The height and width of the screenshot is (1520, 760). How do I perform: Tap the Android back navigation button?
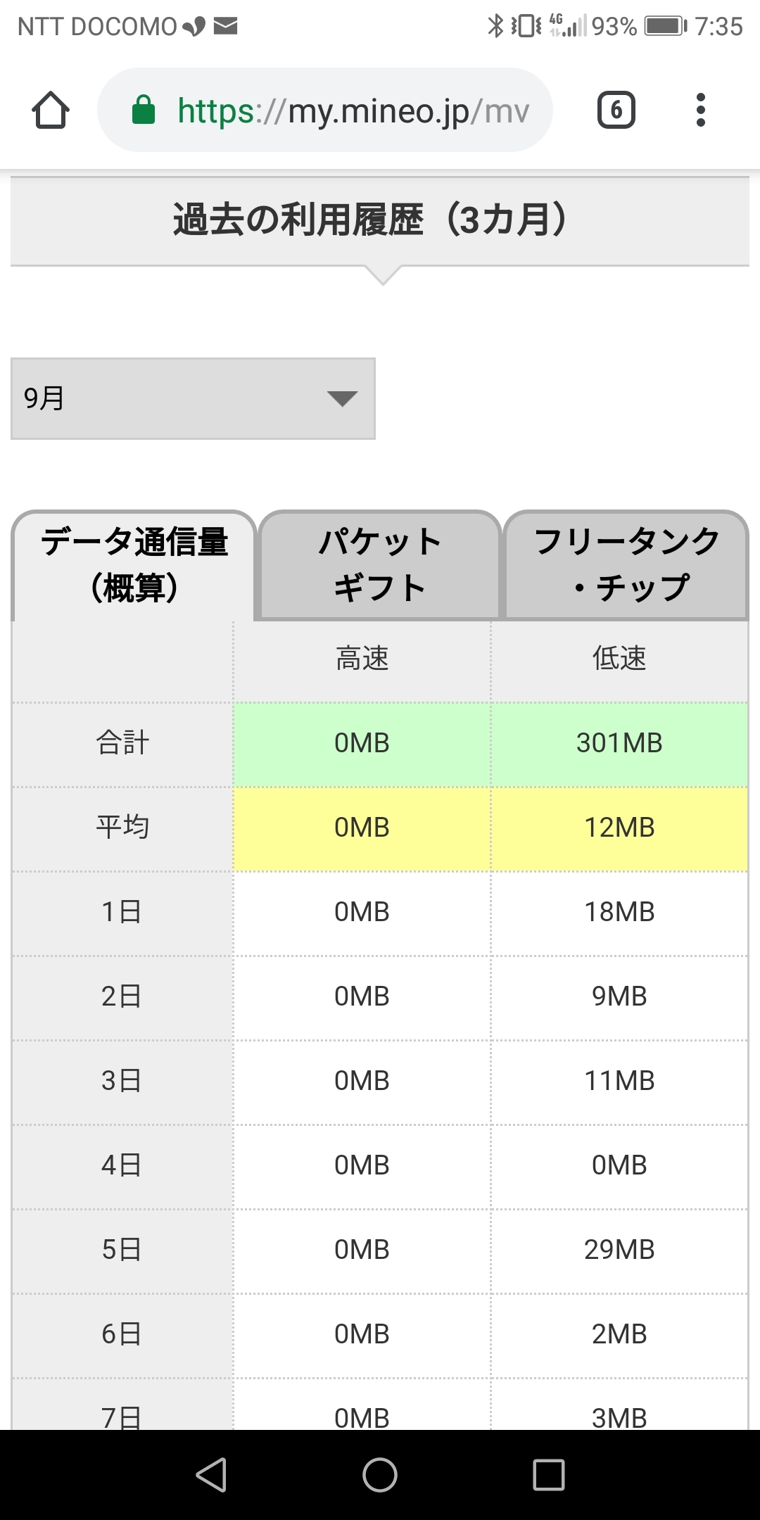211,1474
